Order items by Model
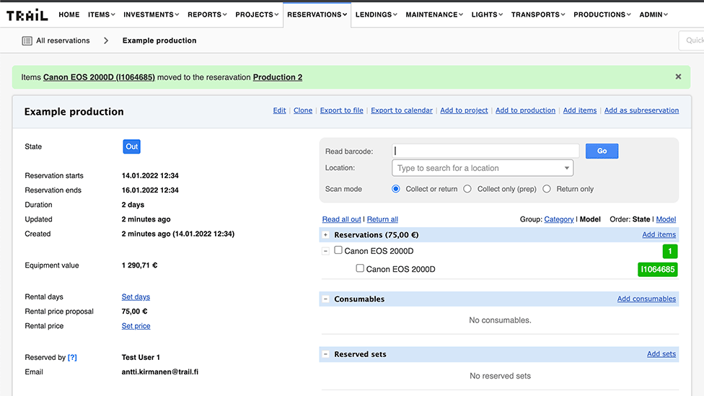Image resolution: width=704 pixels, height=396 pixels. pos(666,219)
